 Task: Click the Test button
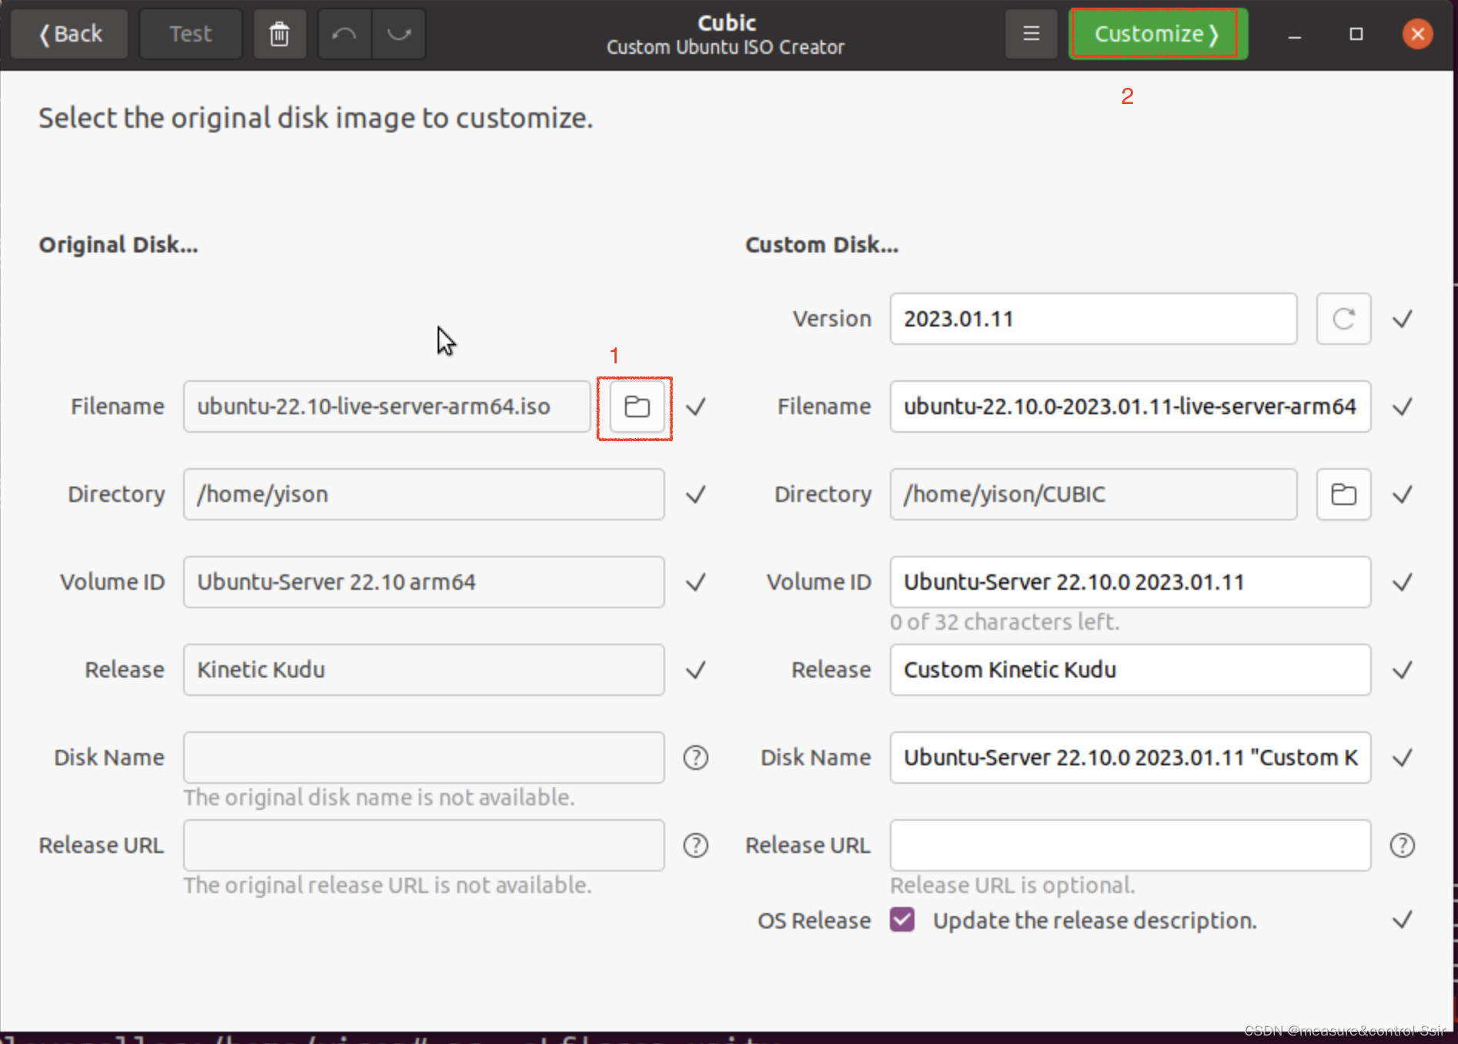click(190, 34)
